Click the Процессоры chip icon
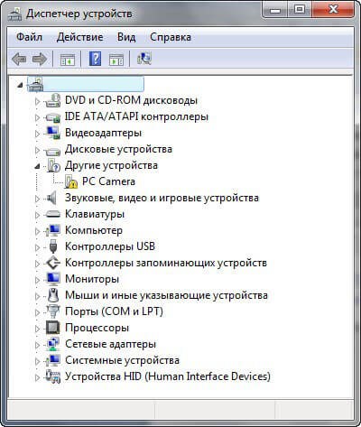The height and width of the screenshot is (427, 361). [x=53, y=328]
